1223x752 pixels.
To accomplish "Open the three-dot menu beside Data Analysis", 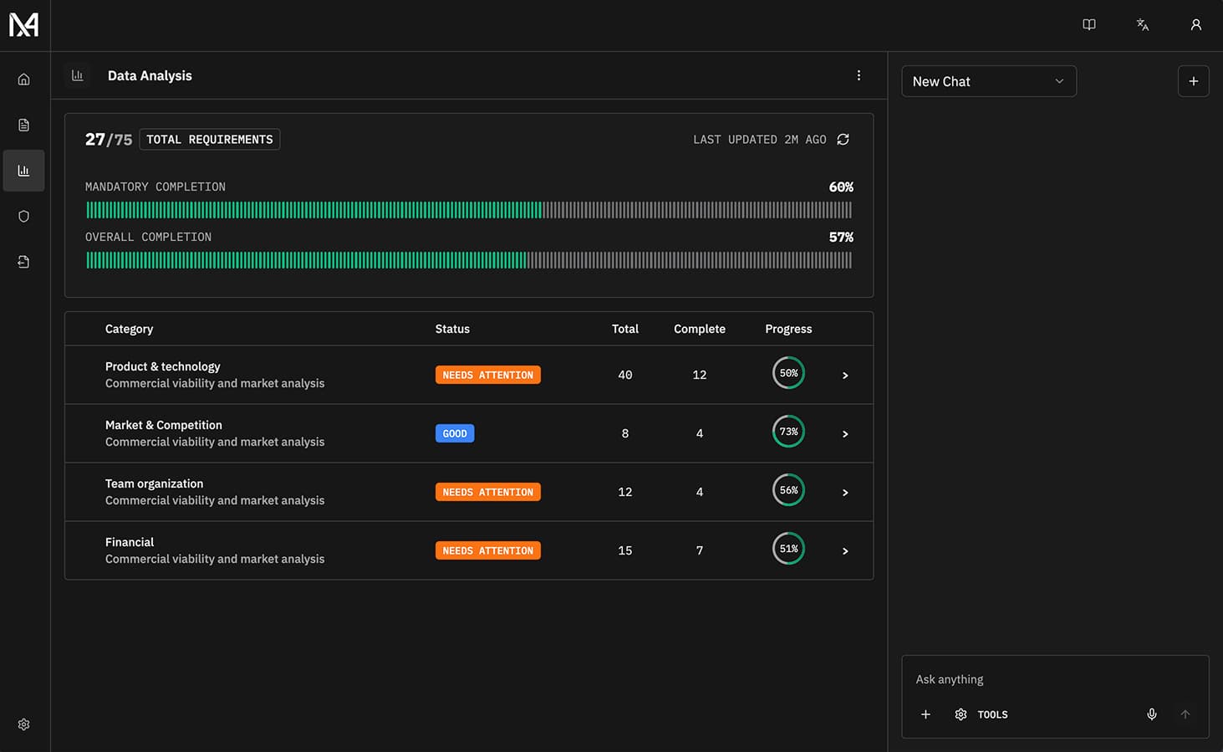I will coord(859,74).
